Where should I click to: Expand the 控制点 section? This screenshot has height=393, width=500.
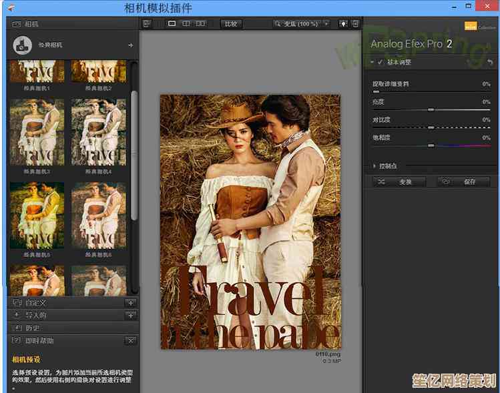374,165
